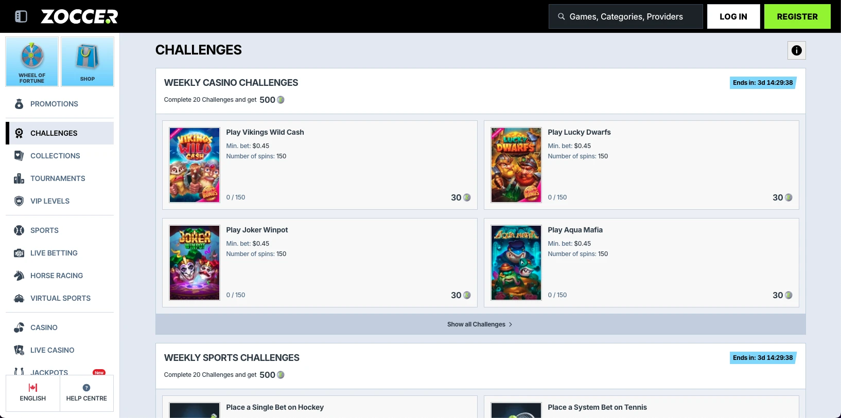Open the Shop tile
Image resolution: width=841 pixels, height=418 pixels.
(87, 62)
